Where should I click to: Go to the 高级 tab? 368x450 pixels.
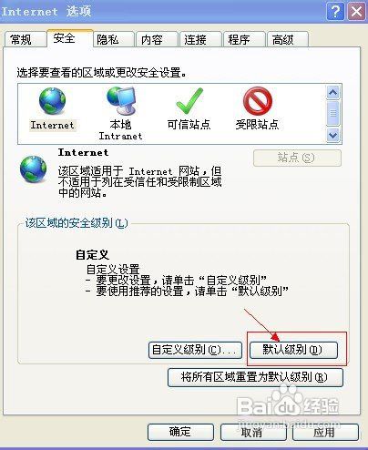[x=282, y=39]
